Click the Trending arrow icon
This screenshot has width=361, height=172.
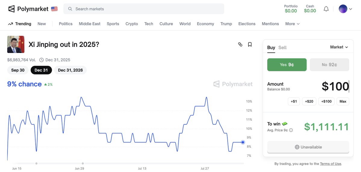coord(10,24)
